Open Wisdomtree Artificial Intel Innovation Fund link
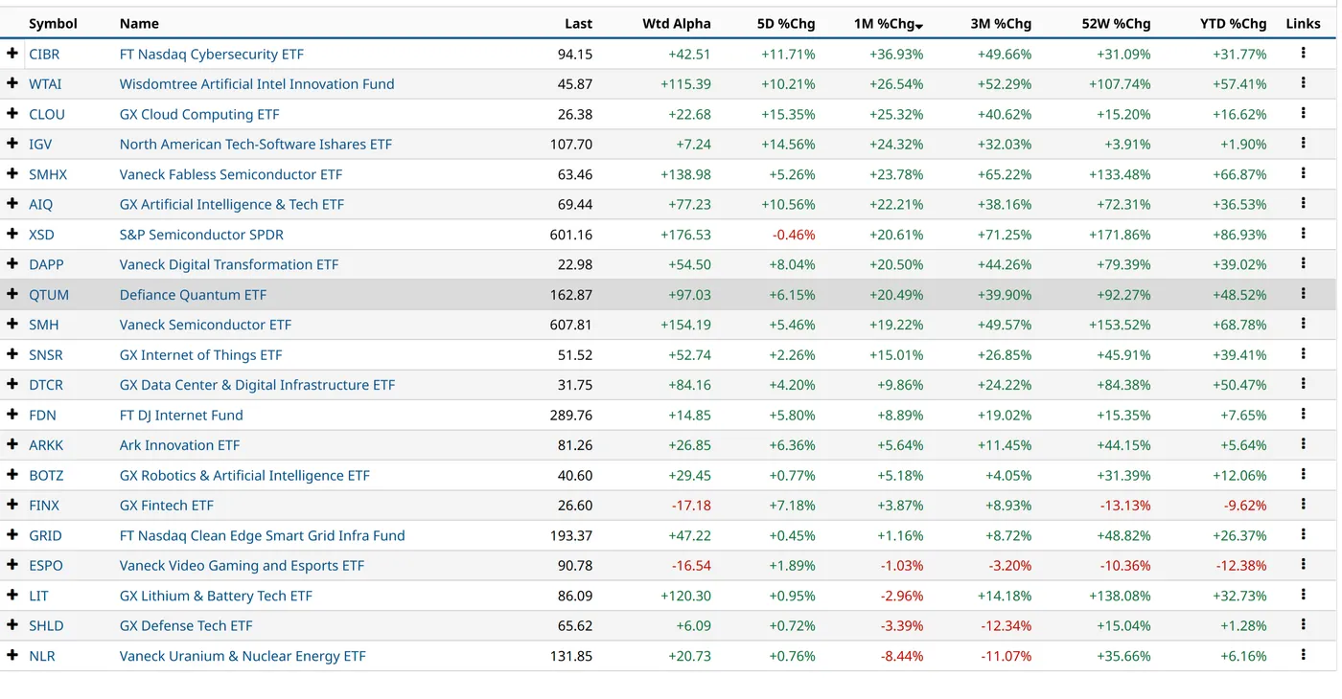This screenshot has width=1342, height=699. point(257,83)
